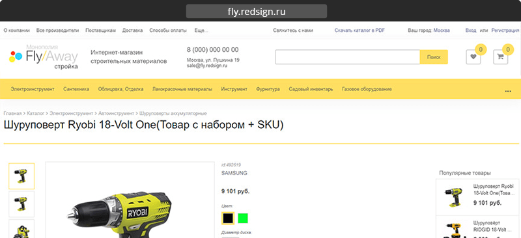Open popular product Ryobi drill image
Image resolution: width=521 pixels, height=238 pixels.
point(453,197)
